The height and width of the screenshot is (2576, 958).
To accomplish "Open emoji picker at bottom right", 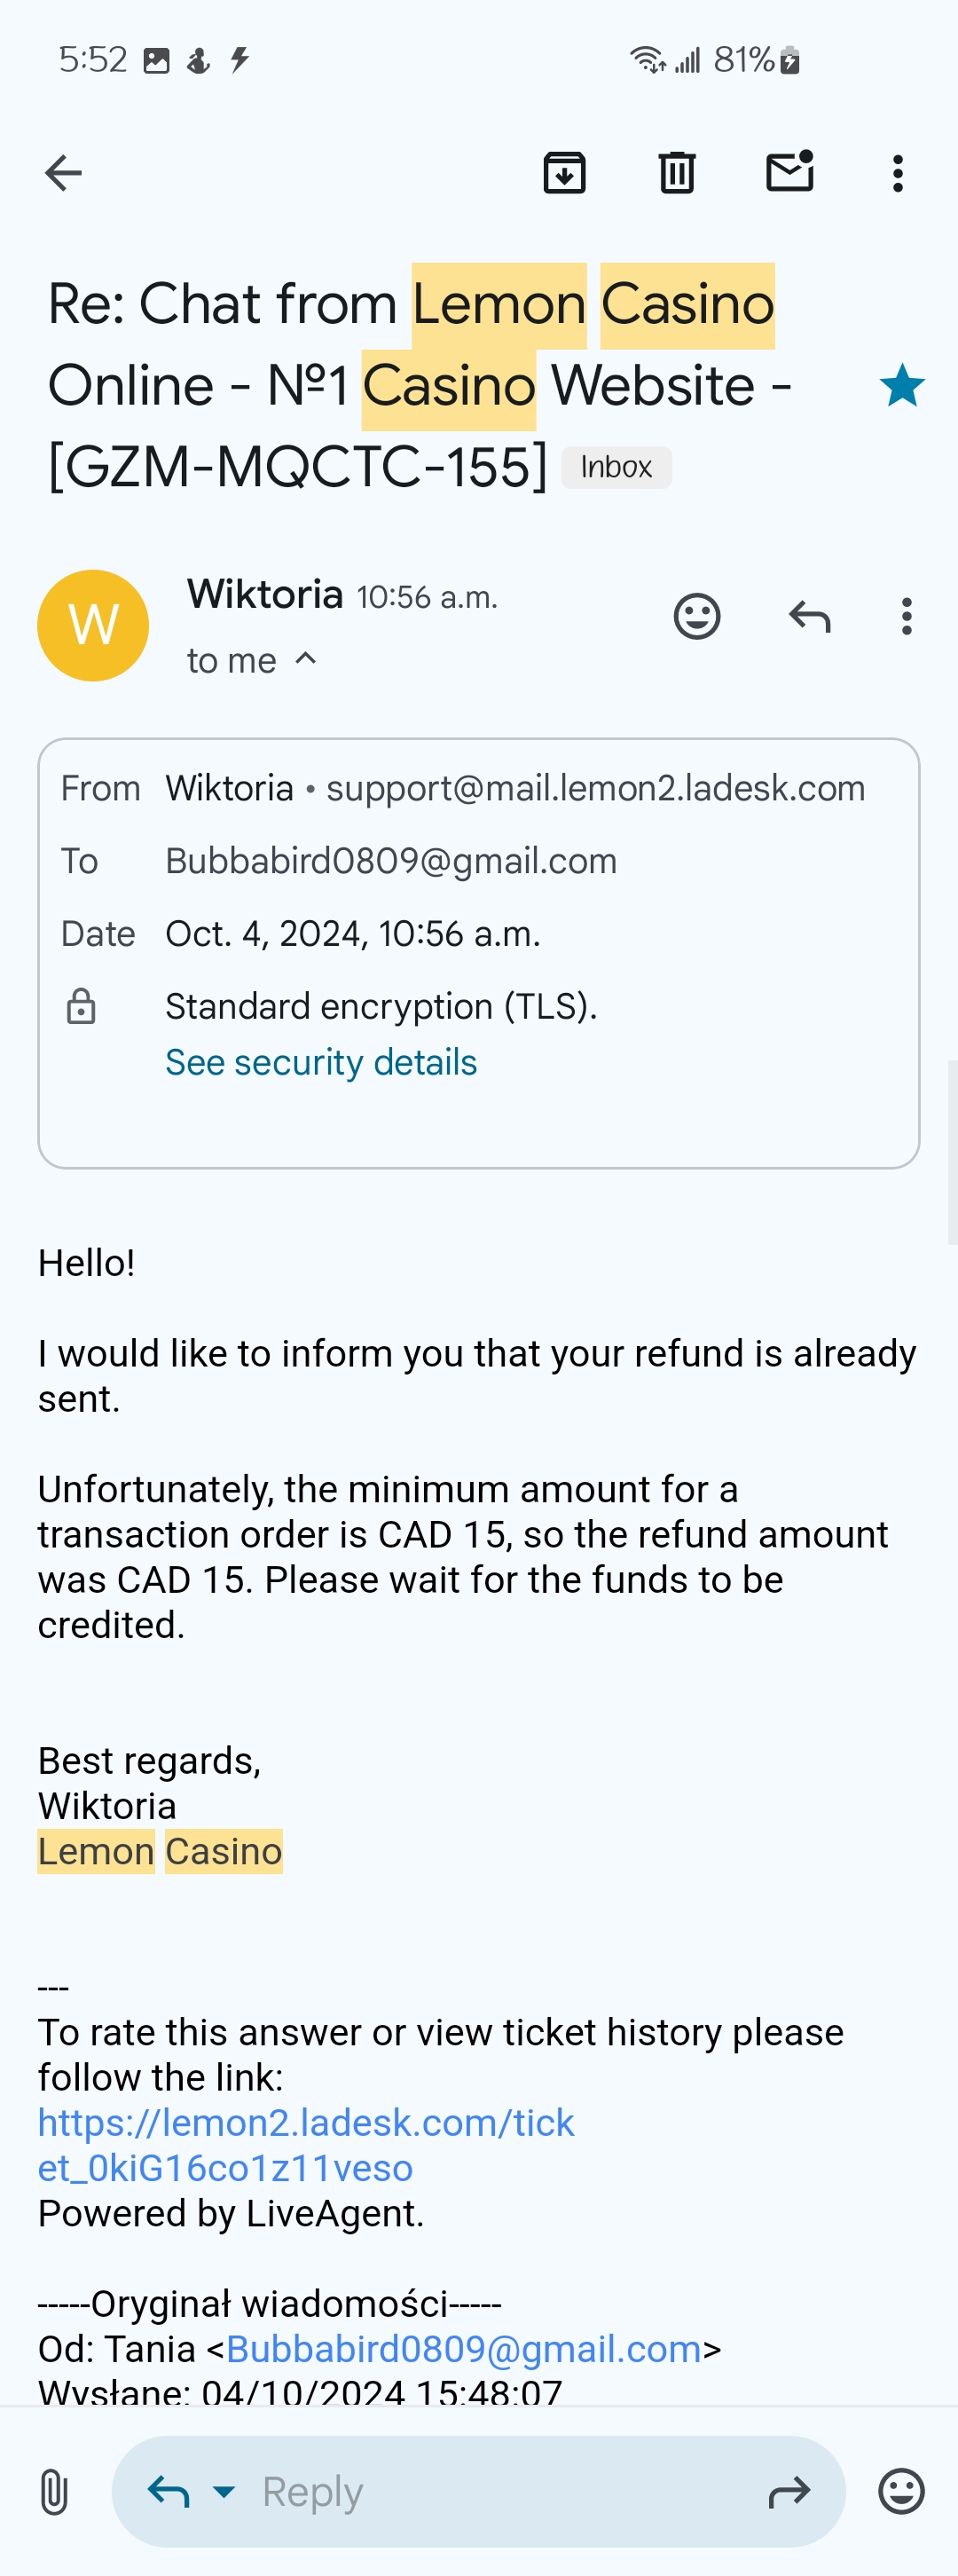I will (901, 2491).
